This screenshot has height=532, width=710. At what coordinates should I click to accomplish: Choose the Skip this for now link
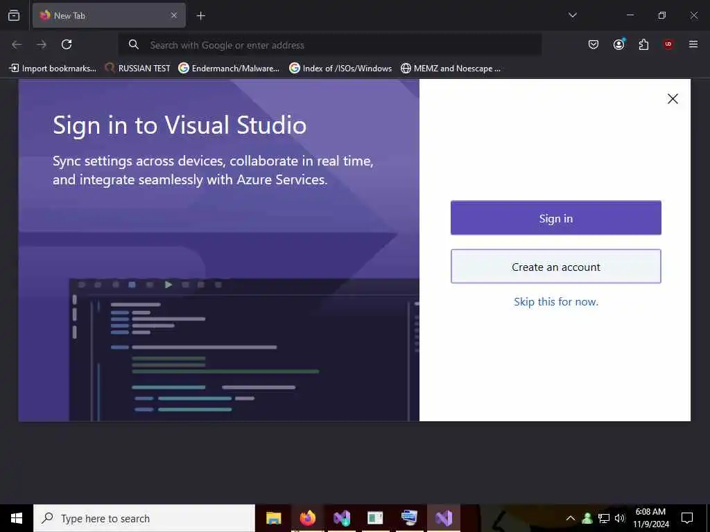pyautogui.click(x=556, y=302)
